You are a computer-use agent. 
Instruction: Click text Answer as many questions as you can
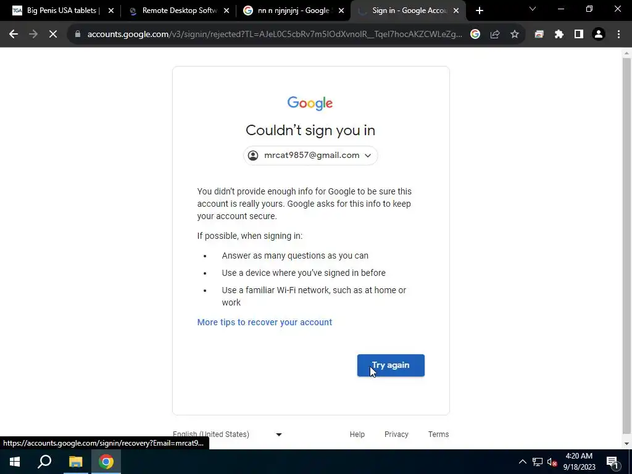[295, 256]
